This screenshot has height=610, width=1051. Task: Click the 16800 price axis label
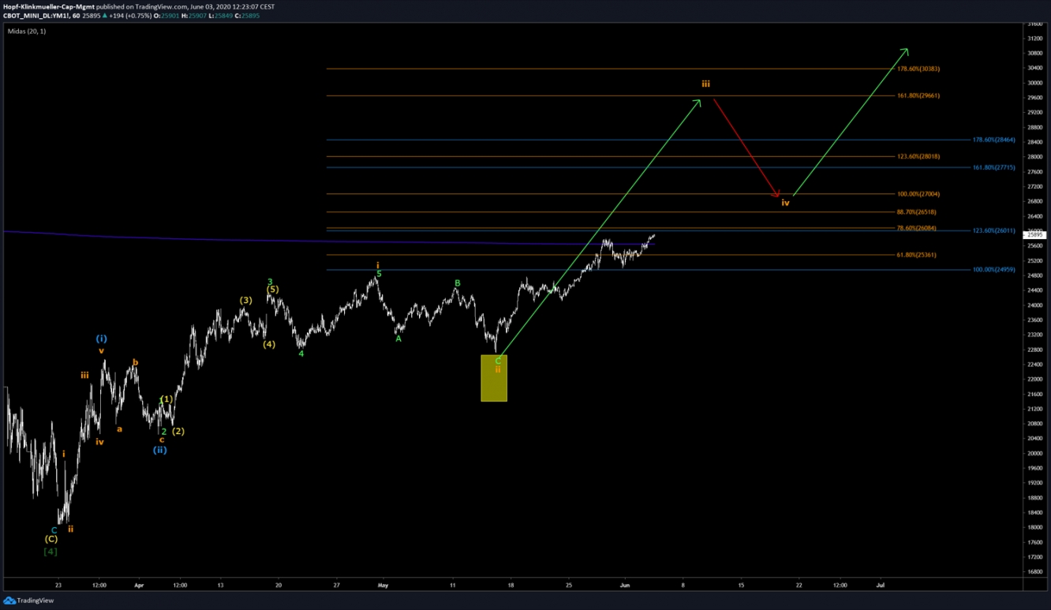click(x=1034, y=571)
